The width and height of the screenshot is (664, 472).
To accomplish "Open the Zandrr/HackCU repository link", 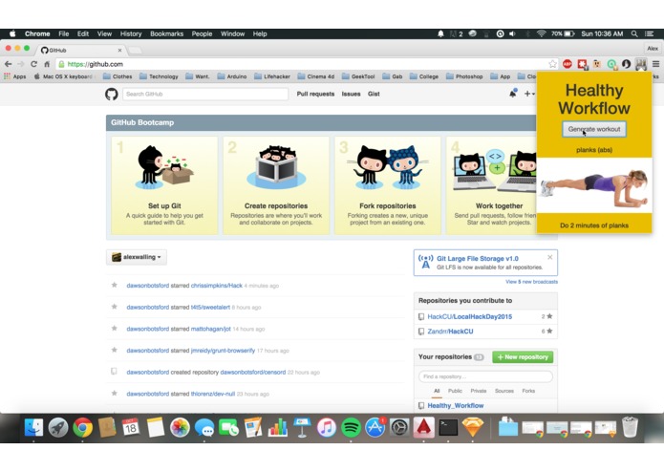I will tap(450, 332).
